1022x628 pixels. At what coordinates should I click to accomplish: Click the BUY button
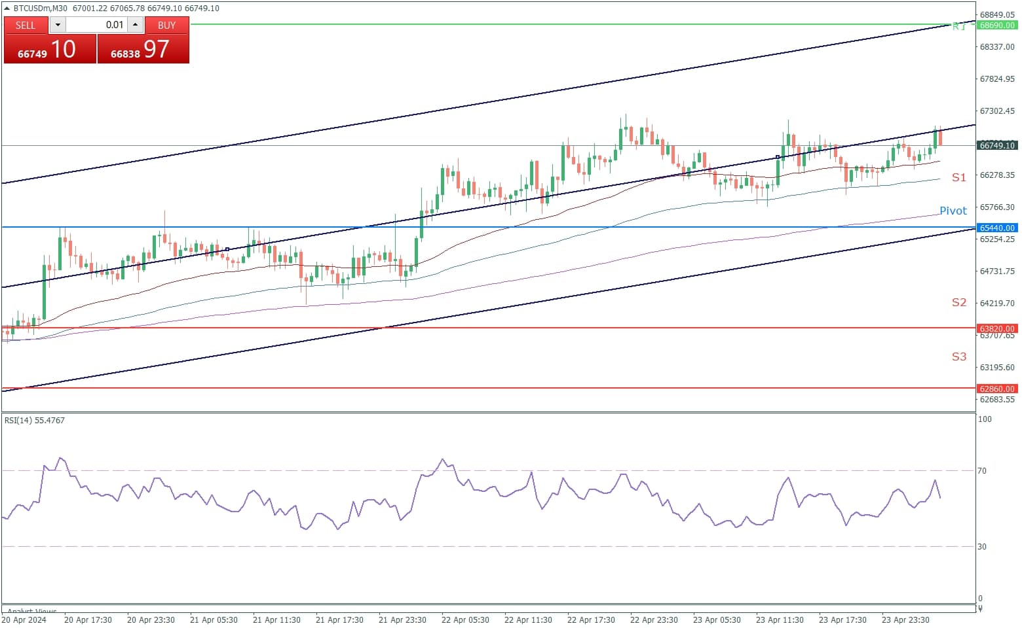click(167, 25)
